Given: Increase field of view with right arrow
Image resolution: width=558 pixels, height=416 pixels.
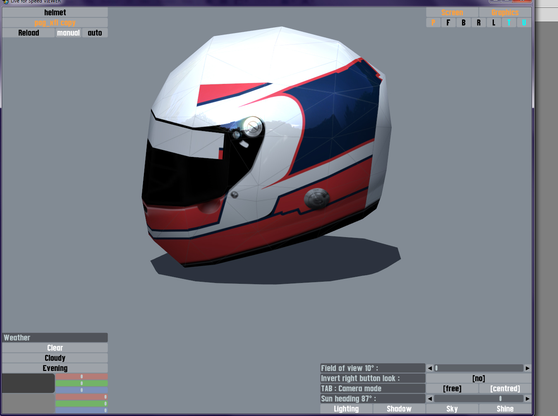Looking at the screenshot, I should (x=527, y=368).
